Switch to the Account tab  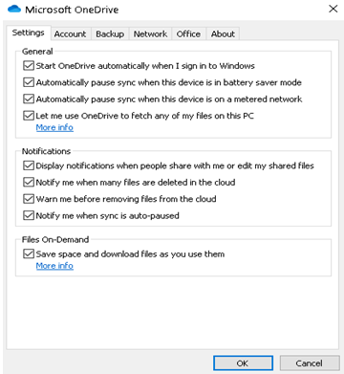point(70,33)
